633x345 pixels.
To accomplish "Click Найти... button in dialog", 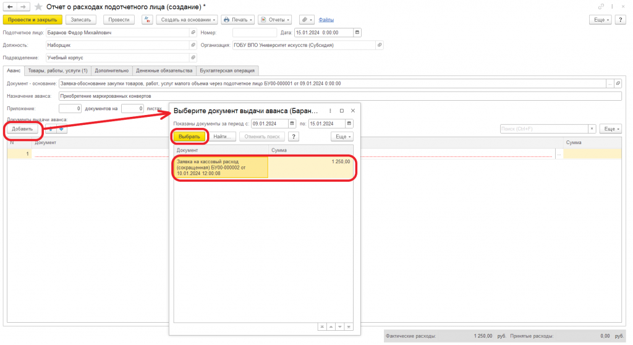I will click(222, 137).
